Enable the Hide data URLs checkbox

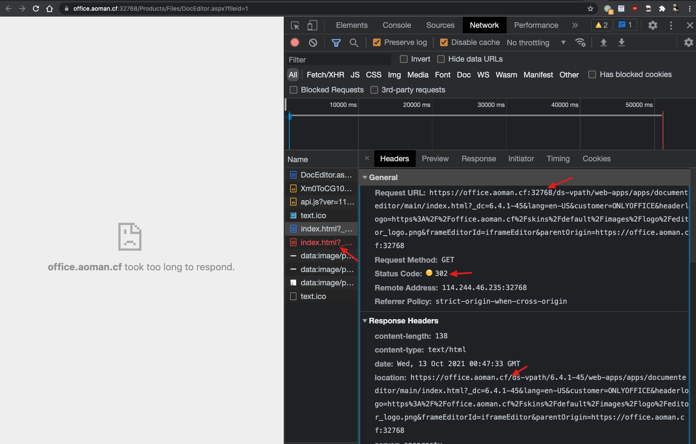pyautogui.click(x=441, y=59)
